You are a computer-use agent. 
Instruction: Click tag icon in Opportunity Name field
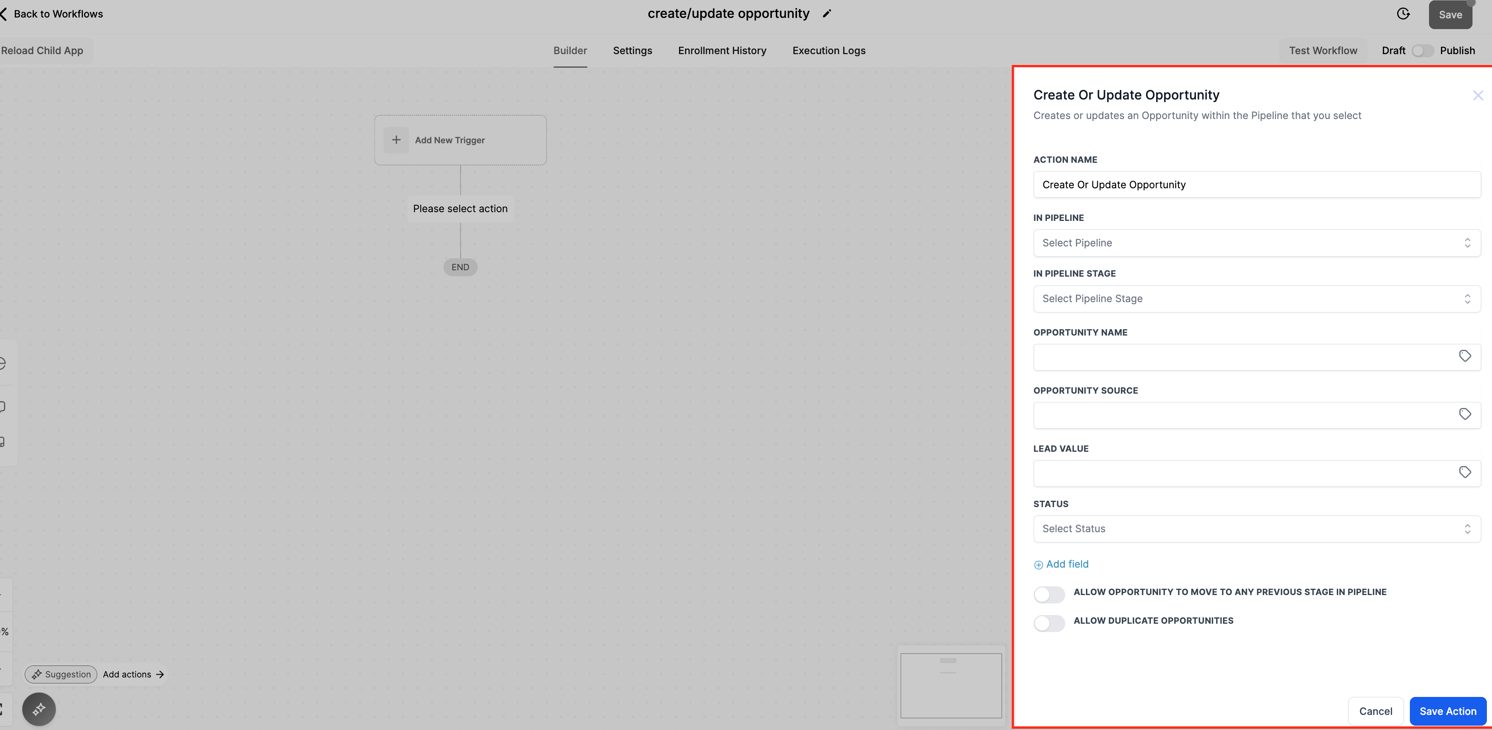tap(1465, 356)
